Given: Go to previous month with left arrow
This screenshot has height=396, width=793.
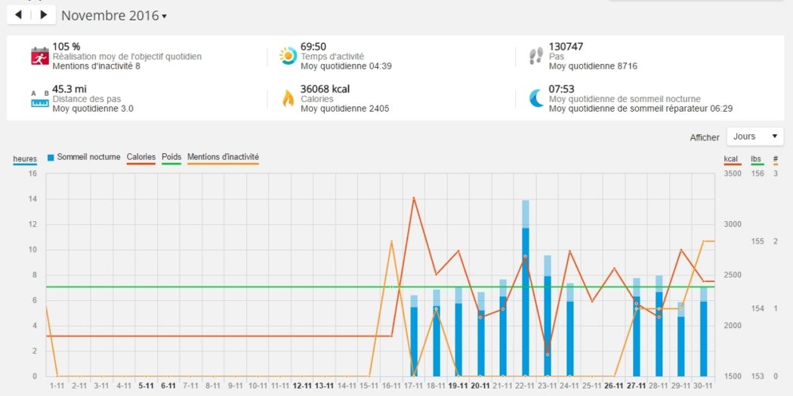Looking at the screenshot, I should (18, 14).
